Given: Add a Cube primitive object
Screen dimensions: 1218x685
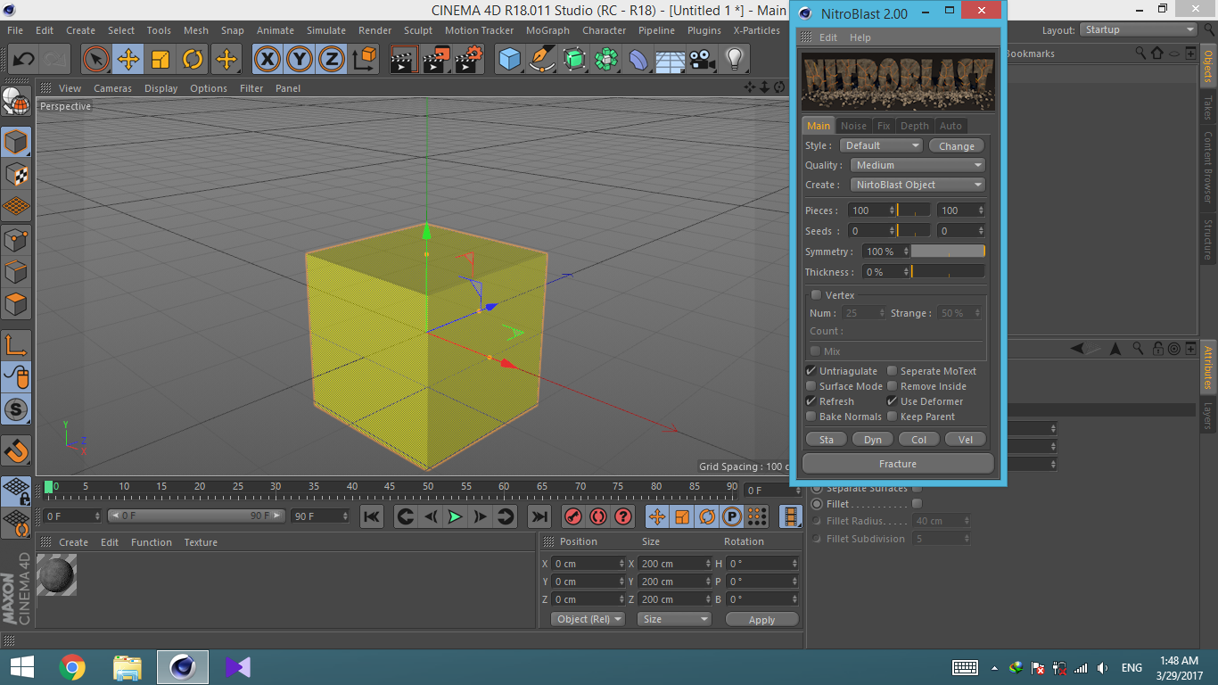Looking at the screenshot, I should [509, 60].
